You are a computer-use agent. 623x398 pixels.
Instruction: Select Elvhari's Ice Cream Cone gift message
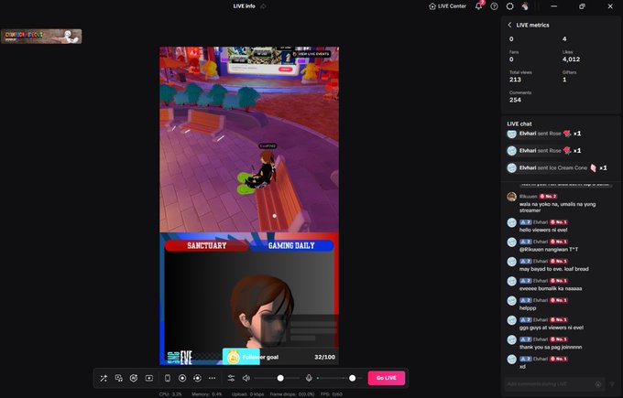coord(557,167)
